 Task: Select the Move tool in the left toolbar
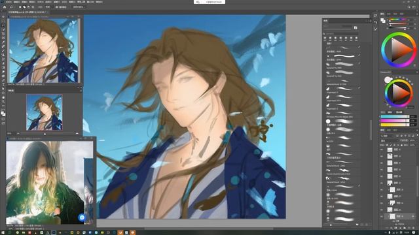[x=3, y=17]
